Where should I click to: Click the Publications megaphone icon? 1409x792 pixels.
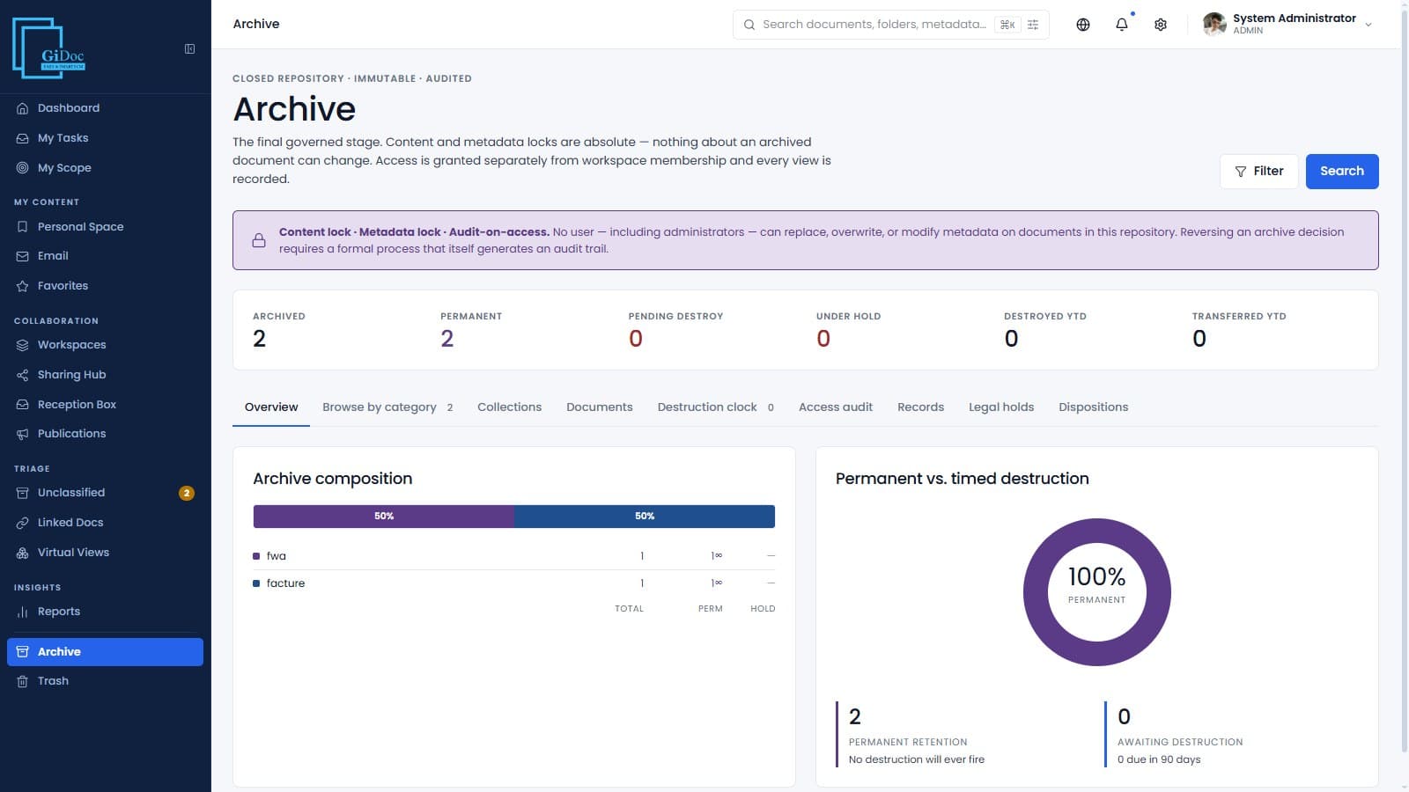(23, 434)
